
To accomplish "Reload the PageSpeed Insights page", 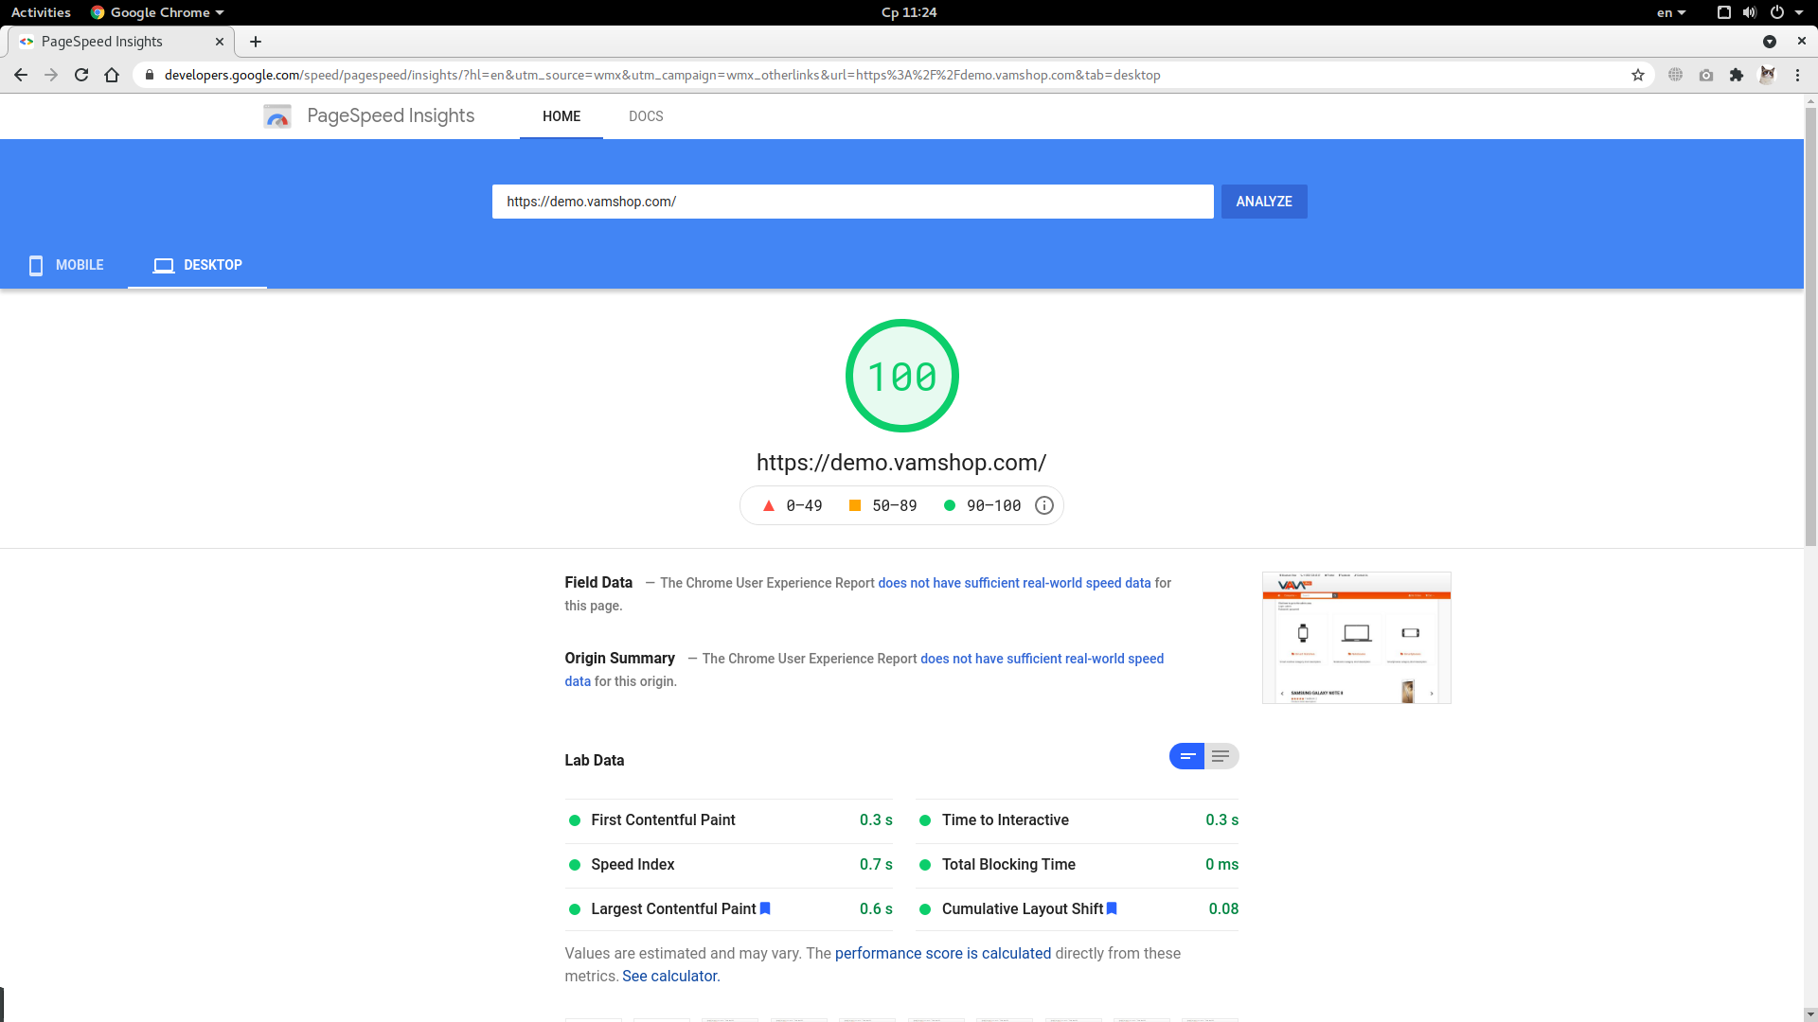I will (x=81, y=75).
